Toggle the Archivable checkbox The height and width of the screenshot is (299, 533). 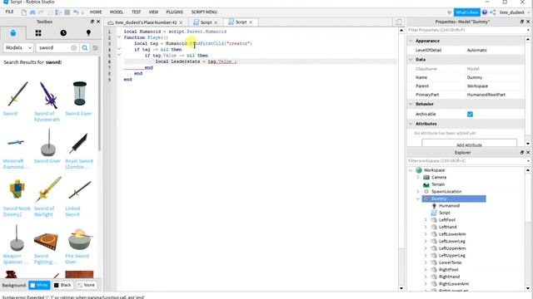470,115
